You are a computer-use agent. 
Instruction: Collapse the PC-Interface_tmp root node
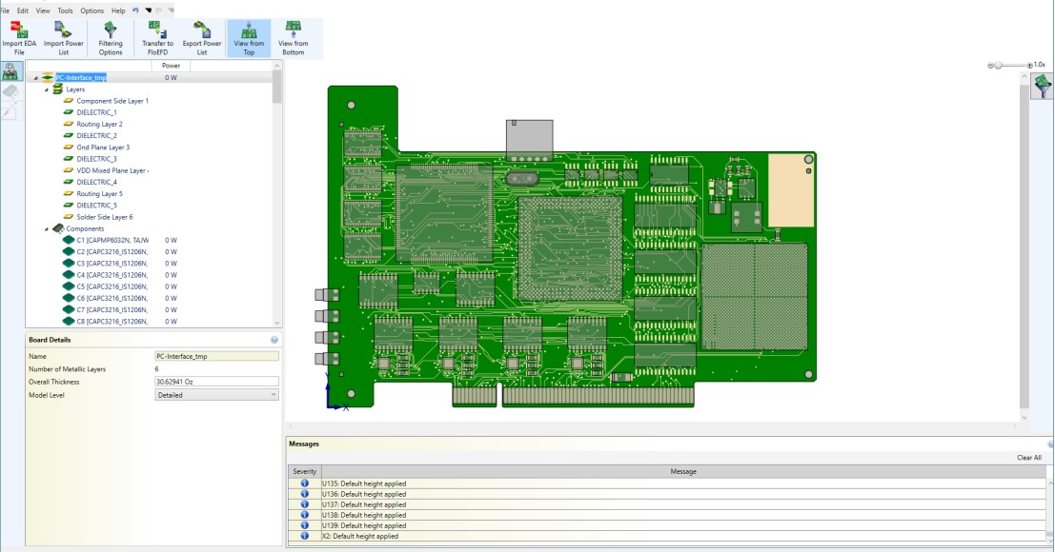click(x=36, y=78)
